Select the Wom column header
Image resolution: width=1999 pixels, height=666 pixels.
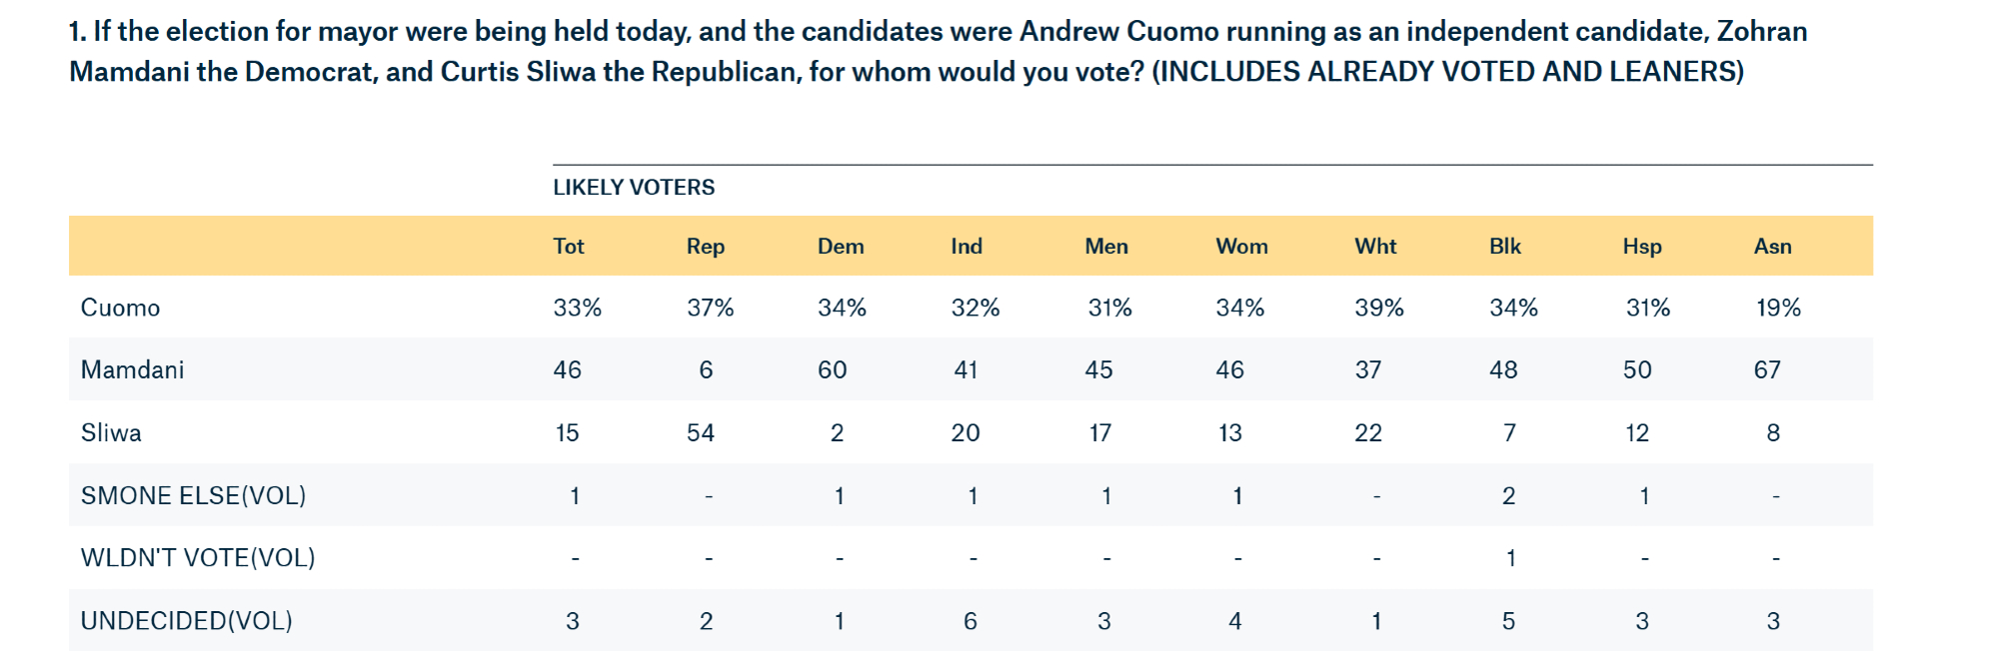(x=1241, y=247)
